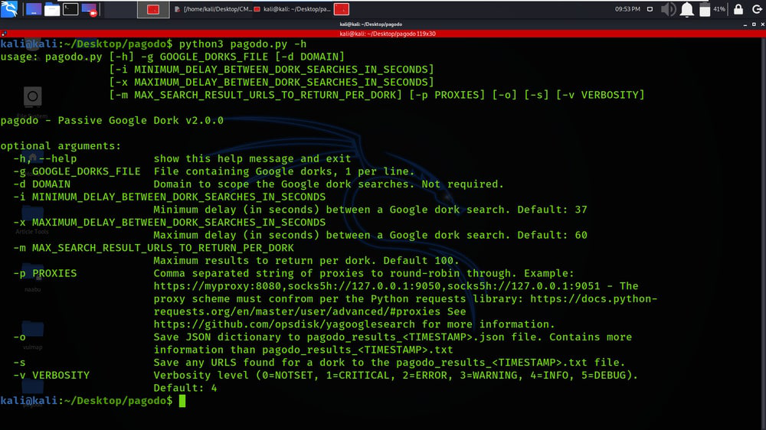This screenshot has height=430, width=766.
Task: Open the volume speaker control
Action: pos(668,8)
